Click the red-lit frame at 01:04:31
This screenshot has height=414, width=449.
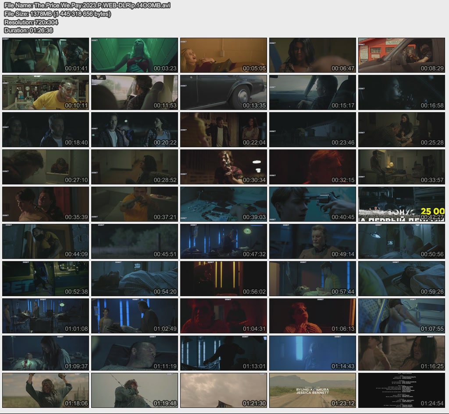(223, 316)
